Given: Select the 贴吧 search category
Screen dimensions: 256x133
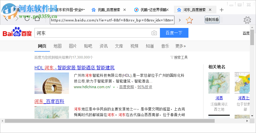Looking at the screenshot, I should click(88, 46).
